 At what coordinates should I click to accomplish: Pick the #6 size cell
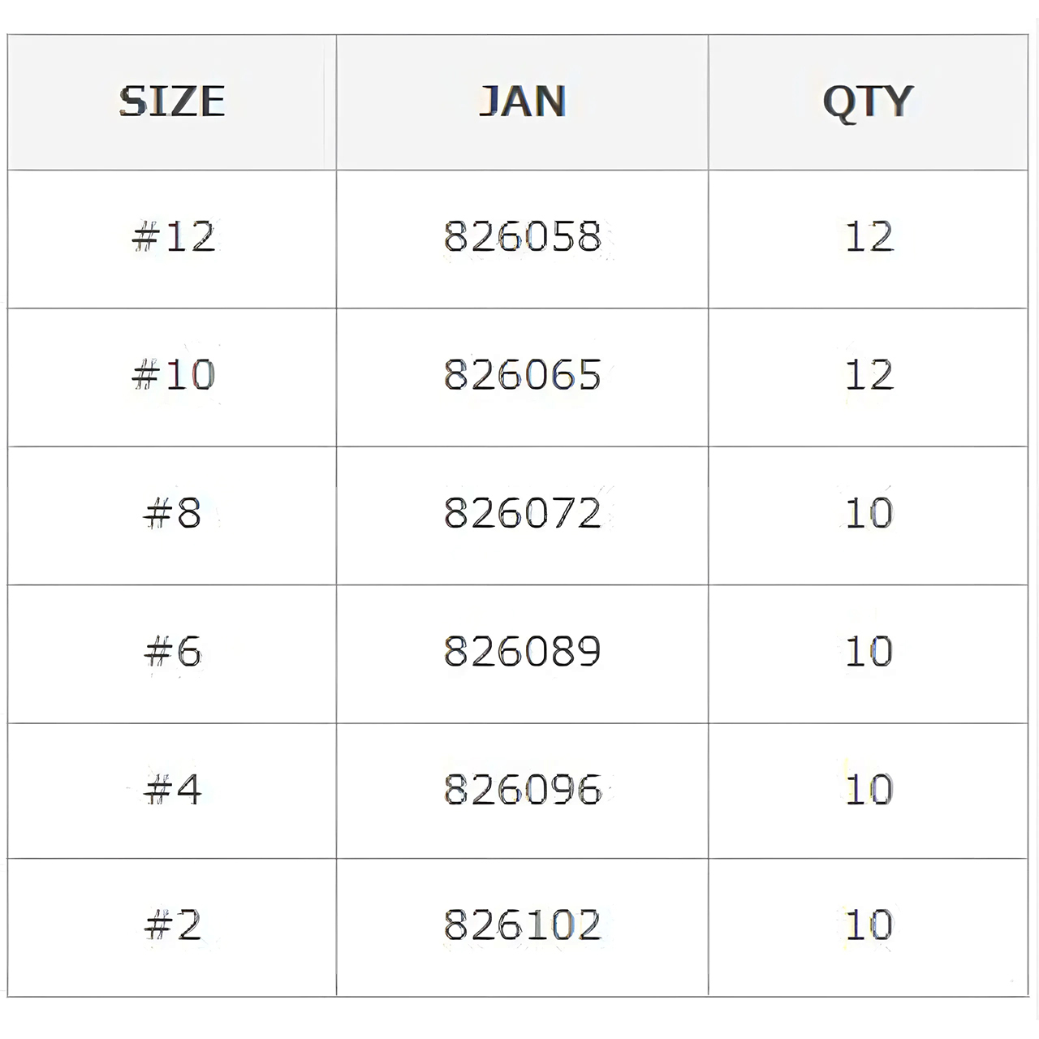[x=173, y=652]
